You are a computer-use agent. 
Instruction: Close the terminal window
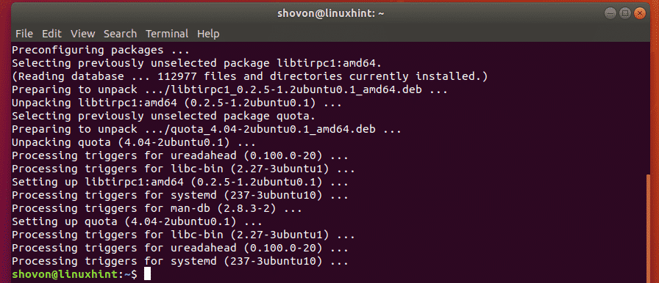pos(639,13)
